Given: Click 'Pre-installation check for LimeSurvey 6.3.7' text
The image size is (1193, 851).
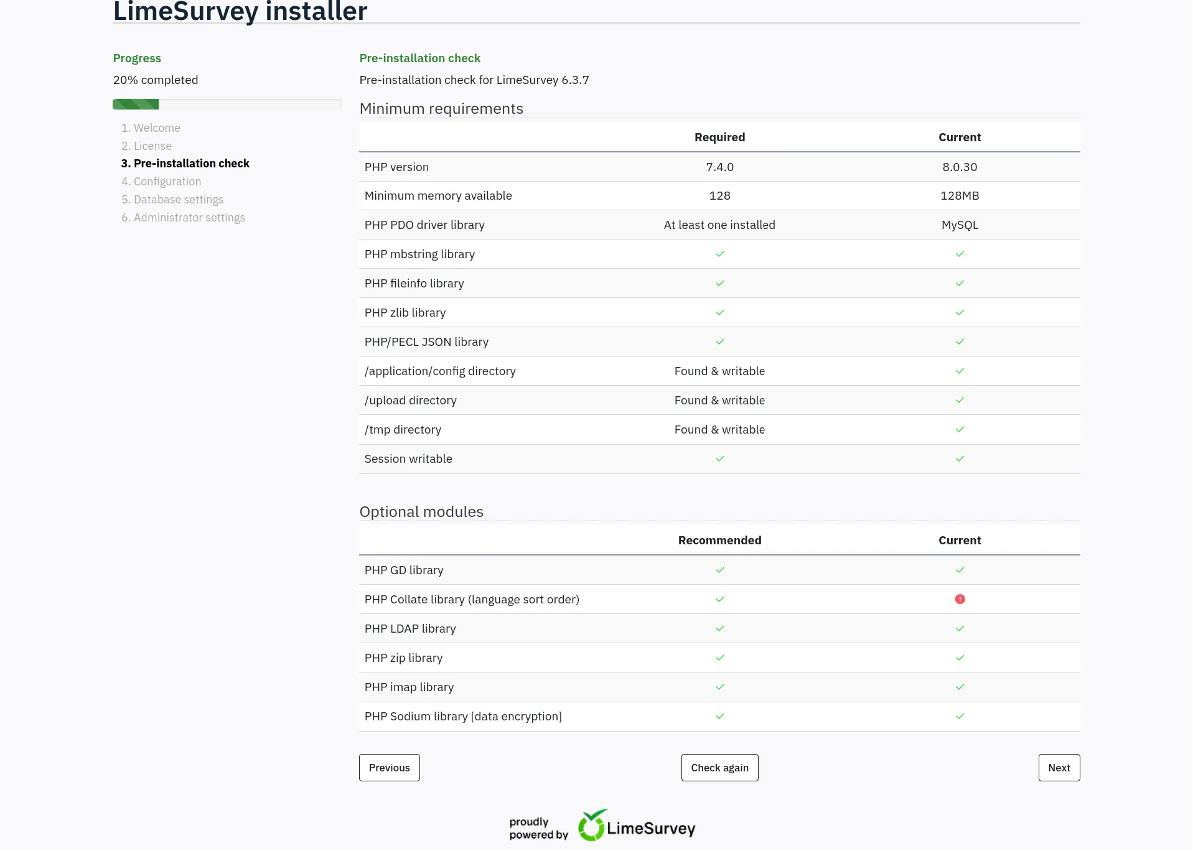Looking at the screenshot, I should pyautogui.click(x=474, y=80).
